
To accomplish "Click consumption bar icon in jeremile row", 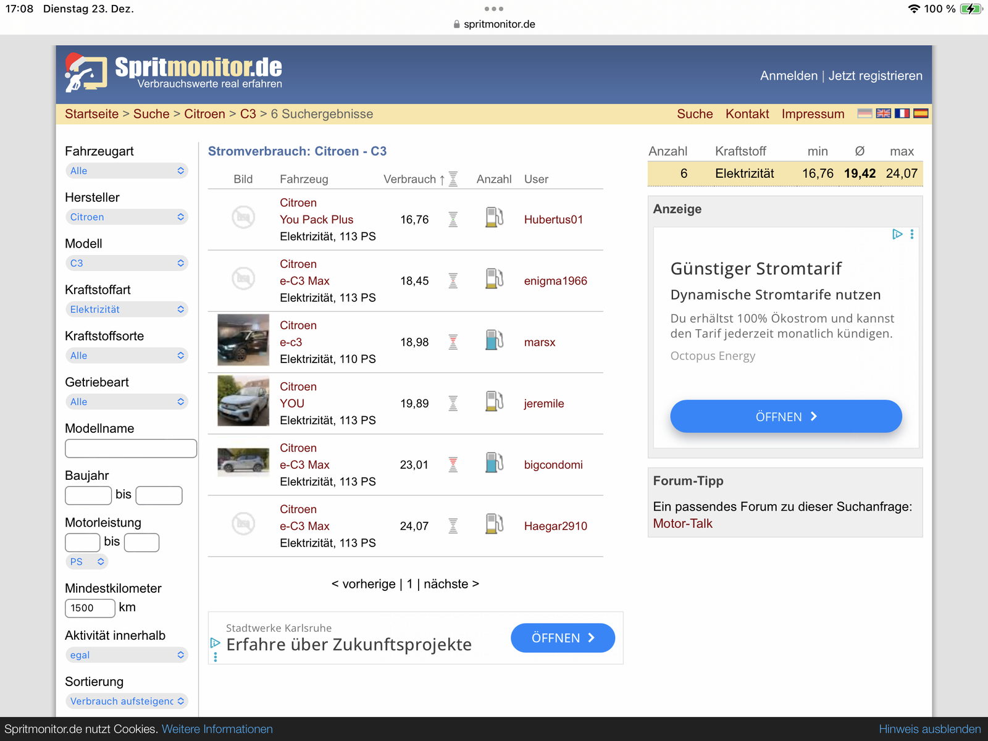I will point(453,403).
